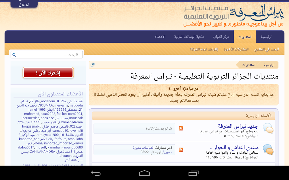Click الرئيسية in the breadcrumb
Screen dimensions: 289x180
tap(269, 65)
